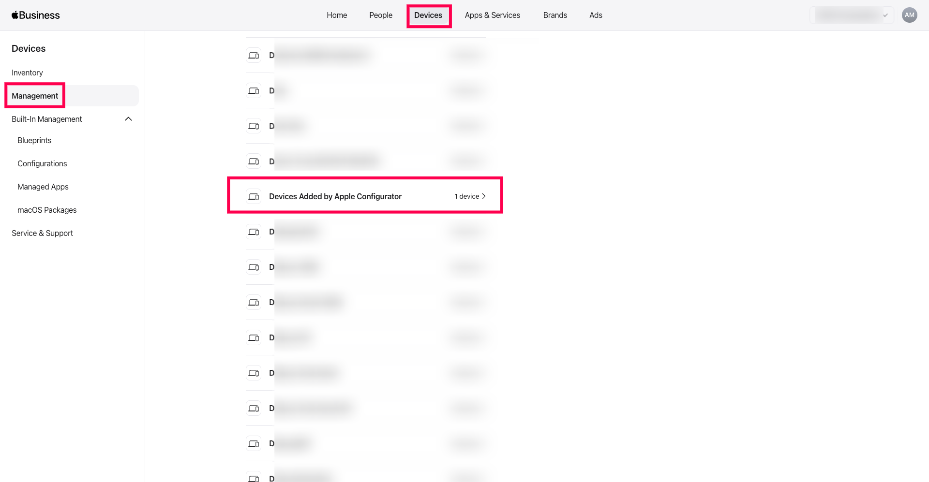Open macOS Packages in the sidebar
Image resolution: width=929 pixels, height=482 pixels.
[x=47, y=210]
